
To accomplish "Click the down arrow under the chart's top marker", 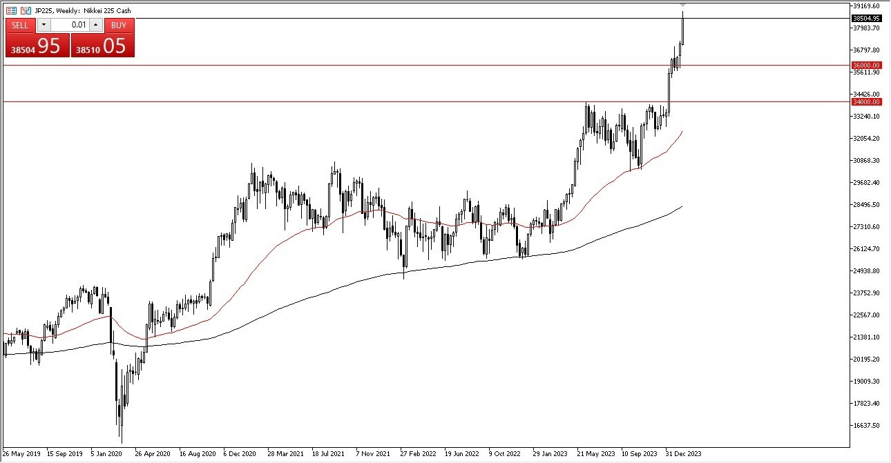I will point(682,6).
